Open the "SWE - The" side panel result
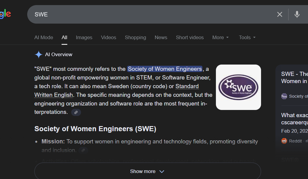This screenshot has width=308, height=179. 294,77
